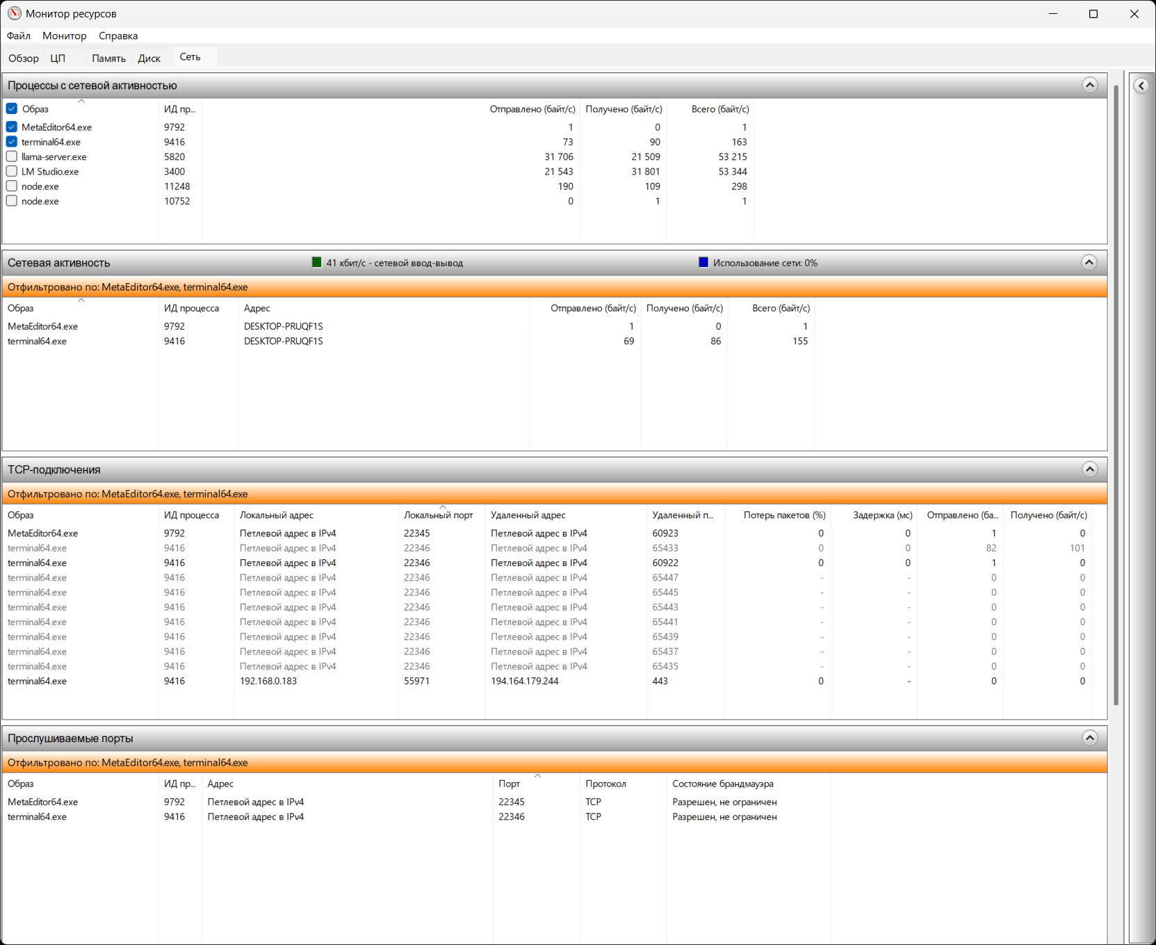Viewport: 1156px width, 945px height.
Task: Collapse the TCP-подключения section chevron
Action: coord(1090,469)
